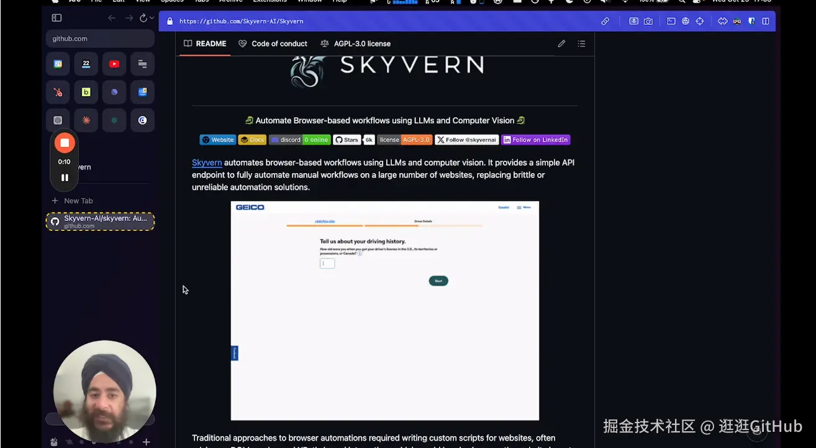Open the pinned blue chat favorite
This screenshot has width=816, height=448.
[143, 92]
